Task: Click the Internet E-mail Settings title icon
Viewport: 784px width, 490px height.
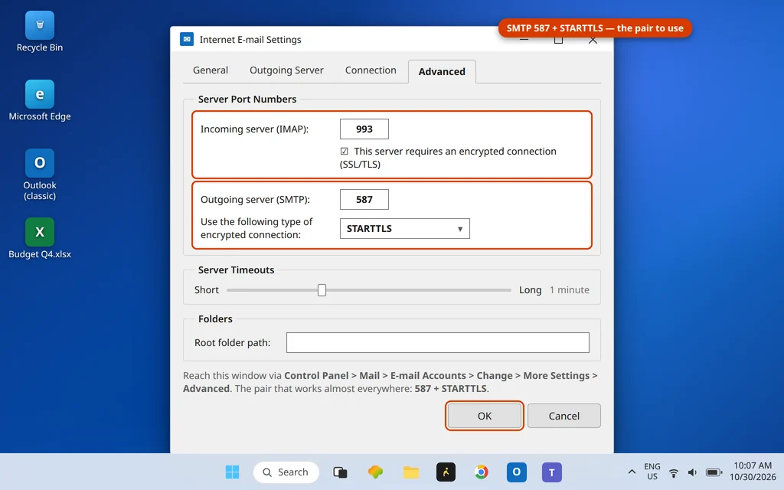Action: pyautogui.click(x=187, y=39)
